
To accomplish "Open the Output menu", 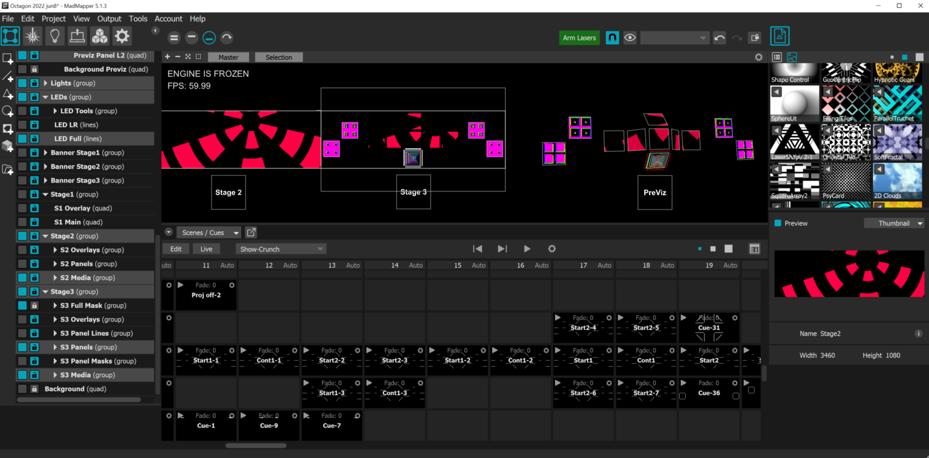I will coord(109,19).
